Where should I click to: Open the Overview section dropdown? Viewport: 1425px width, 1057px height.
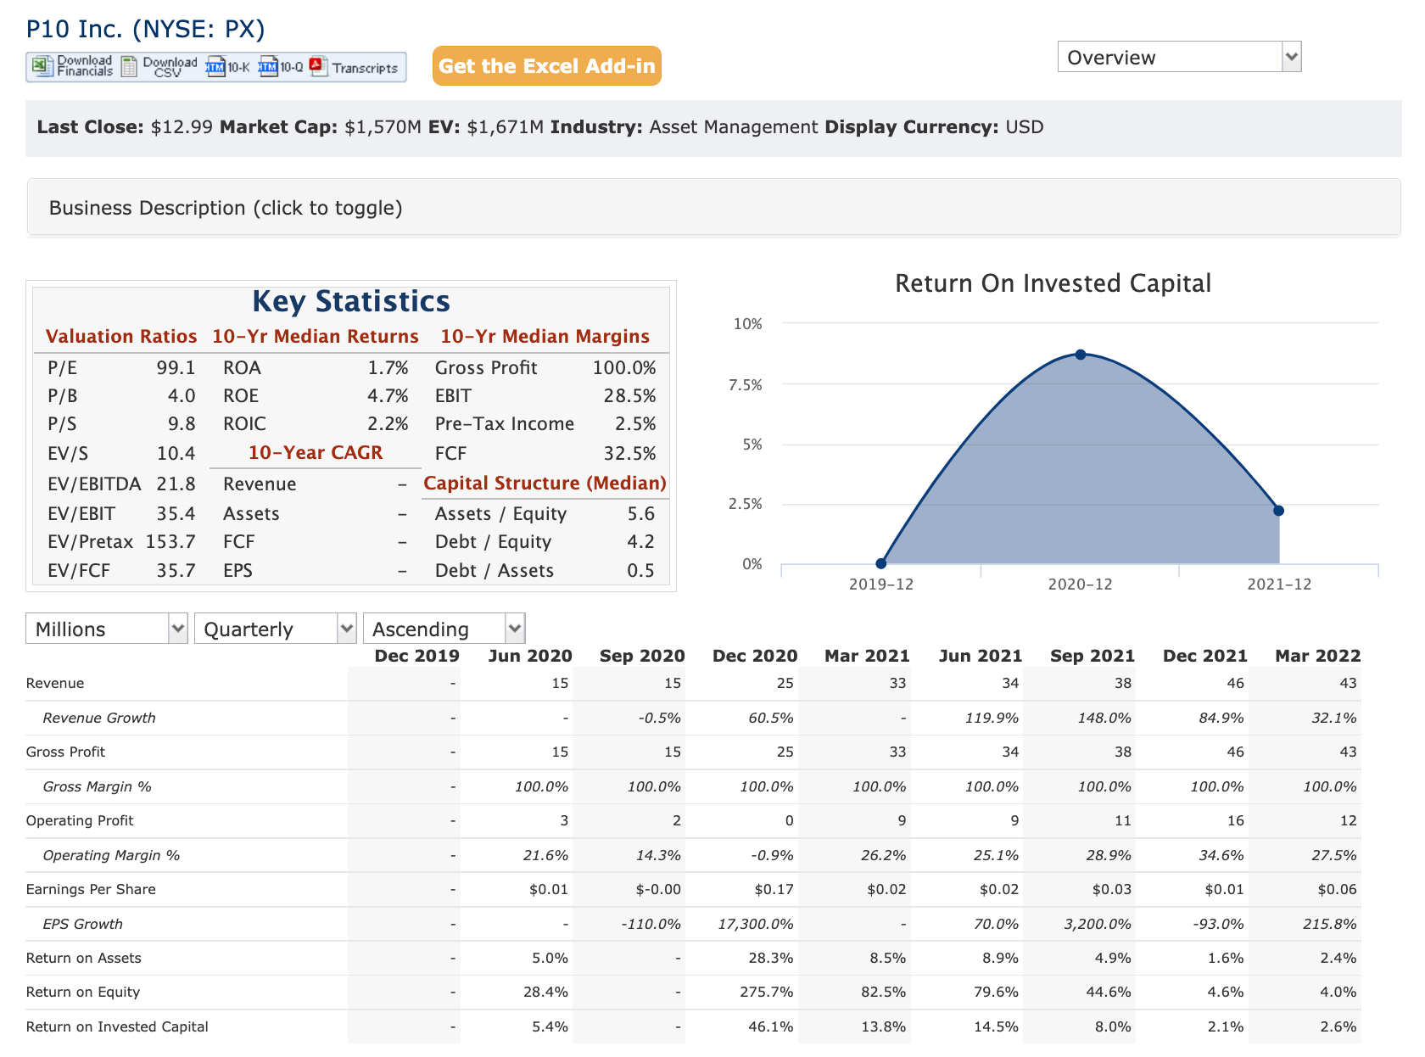click(1179, 57)
